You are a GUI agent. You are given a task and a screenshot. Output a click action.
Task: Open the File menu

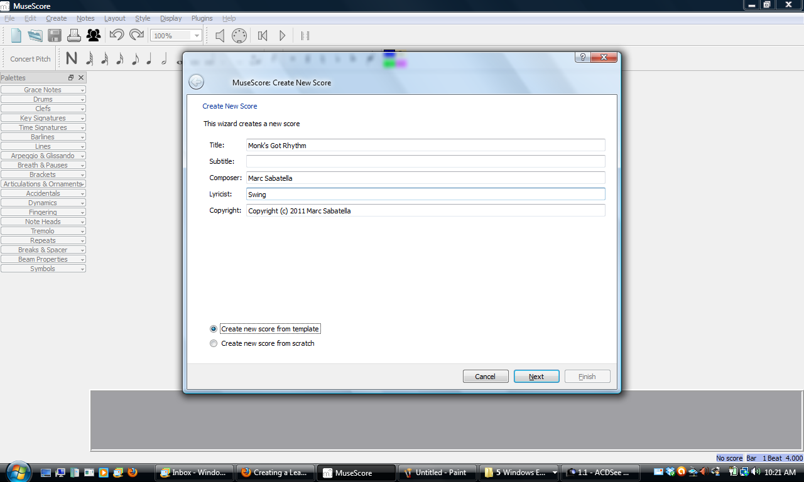pyautogui.click(x=9, y=18)
